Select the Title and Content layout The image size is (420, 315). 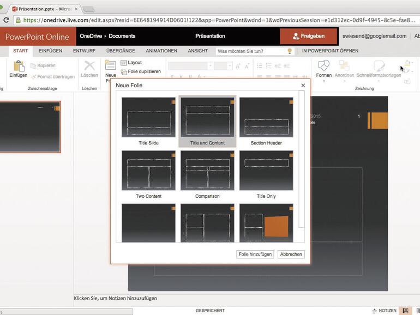(x=207, y=122)
